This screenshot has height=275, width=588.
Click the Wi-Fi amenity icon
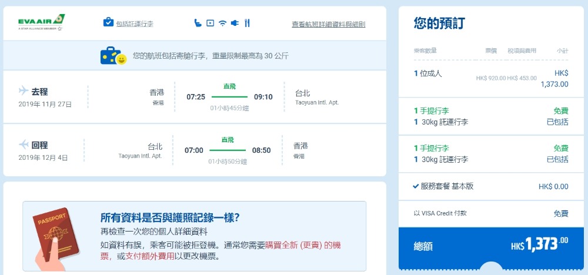(x=222, y=23)
